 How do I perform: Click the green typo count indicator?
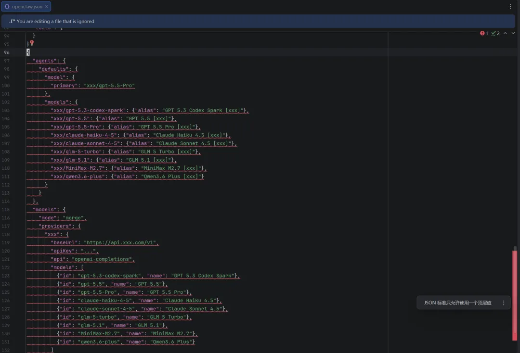coord(495,33)
